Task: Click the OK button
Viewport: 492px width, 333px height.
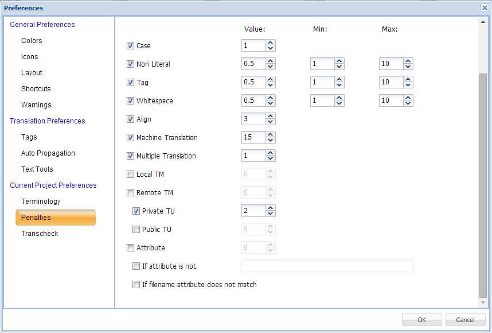Action: 421,320
